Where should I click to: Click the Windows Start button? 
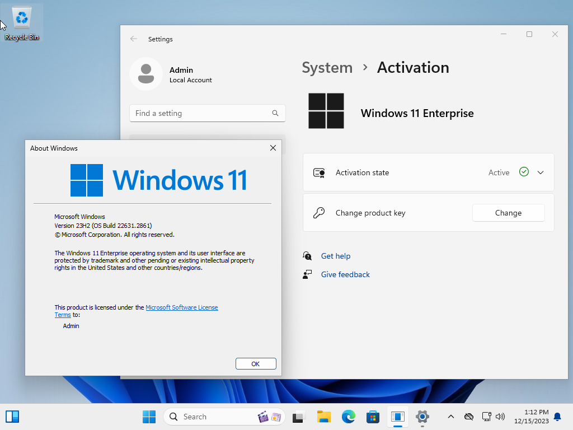(x=149, y=417)
